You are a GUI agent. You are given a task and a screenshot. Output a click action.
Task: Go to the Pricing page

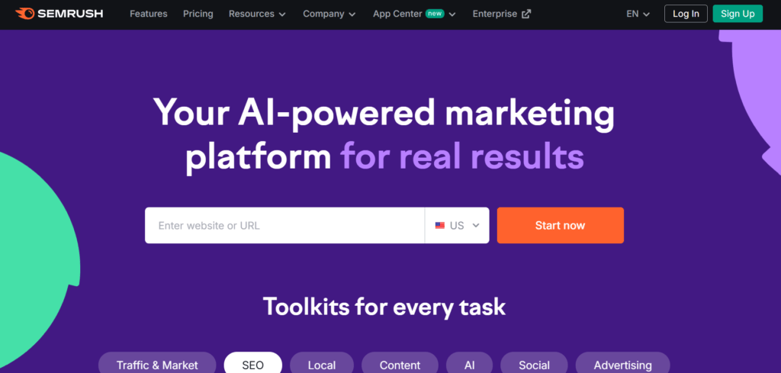(x=198, y=14)
